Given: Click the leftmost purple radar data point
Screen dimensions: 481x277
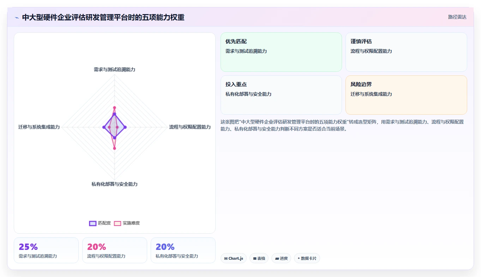Looking at the screenshot, I should [x=104, y=127].
